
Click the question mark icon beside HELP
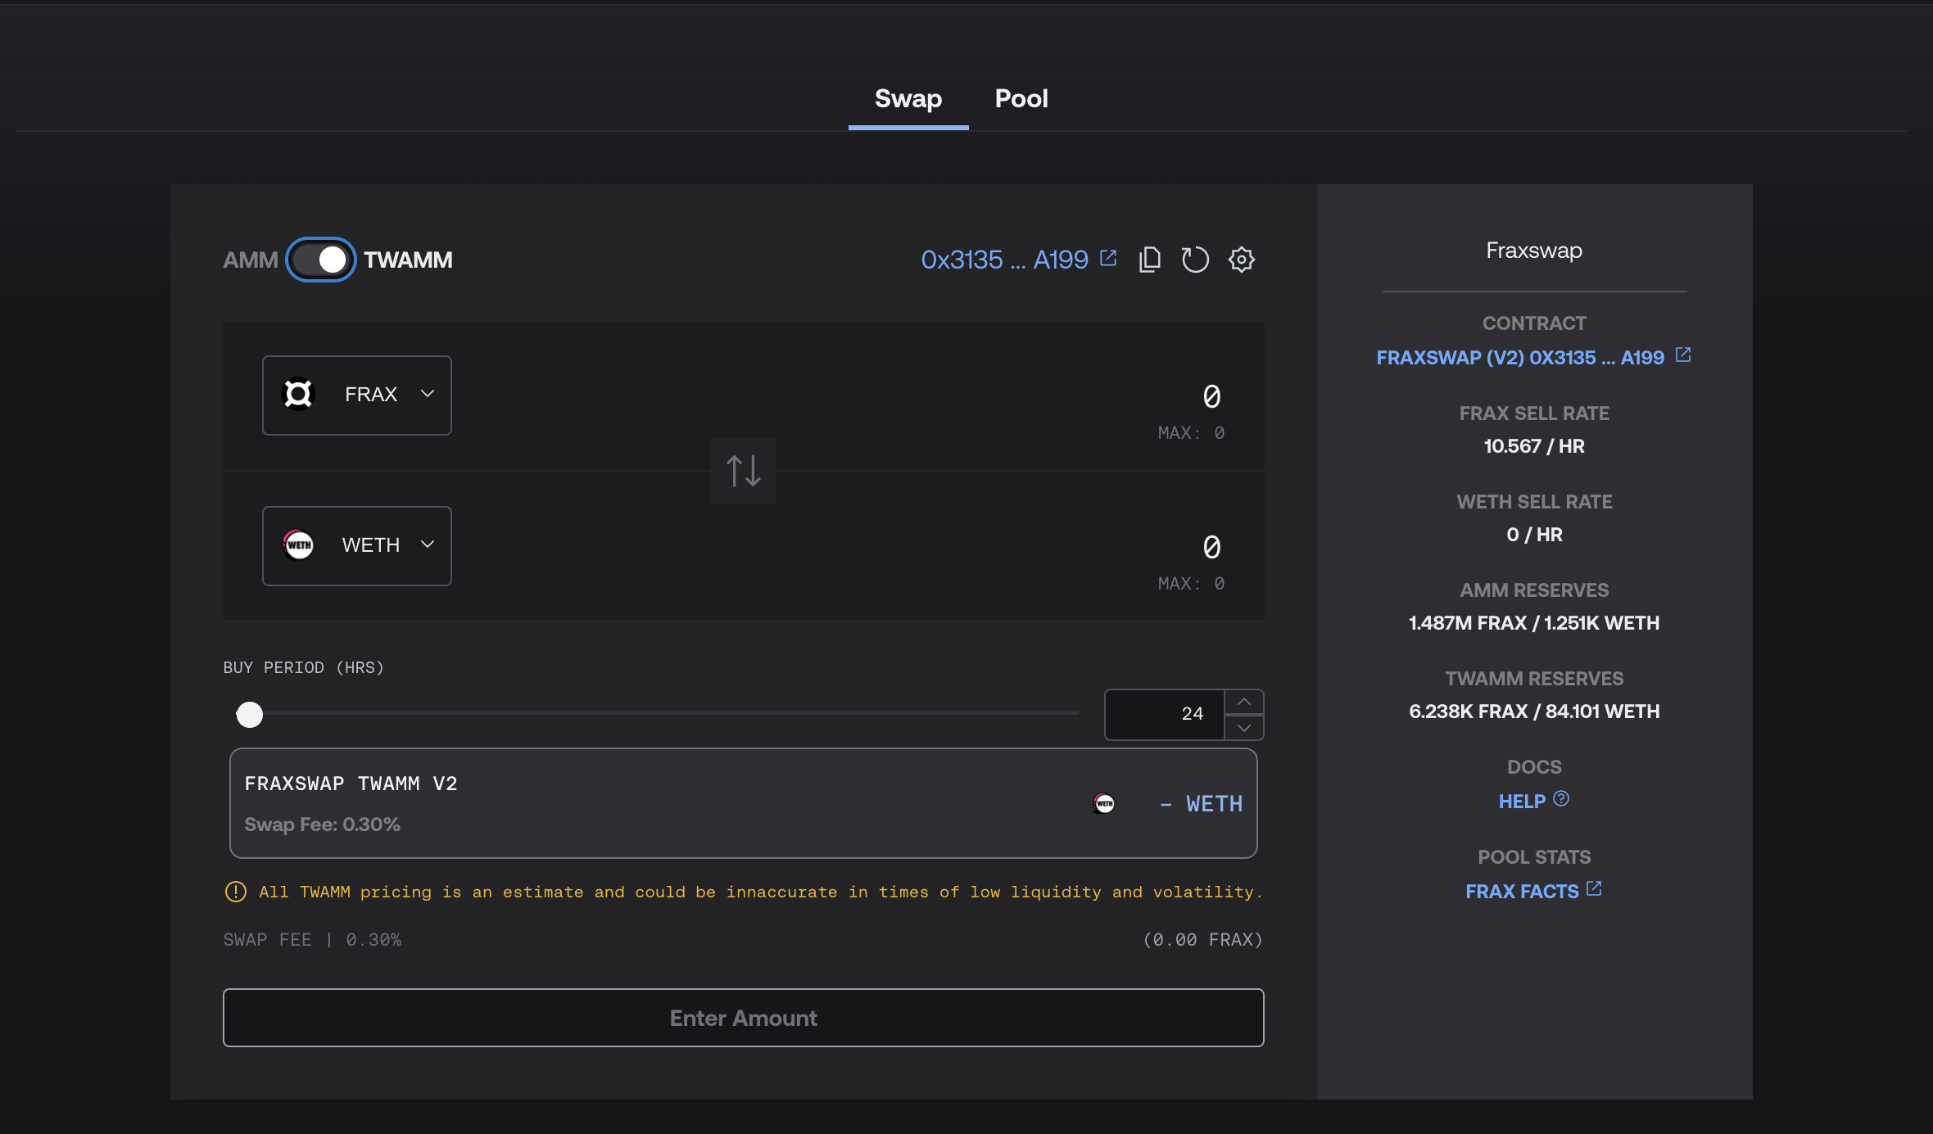pyautogui.click(x=1561, y=798)
